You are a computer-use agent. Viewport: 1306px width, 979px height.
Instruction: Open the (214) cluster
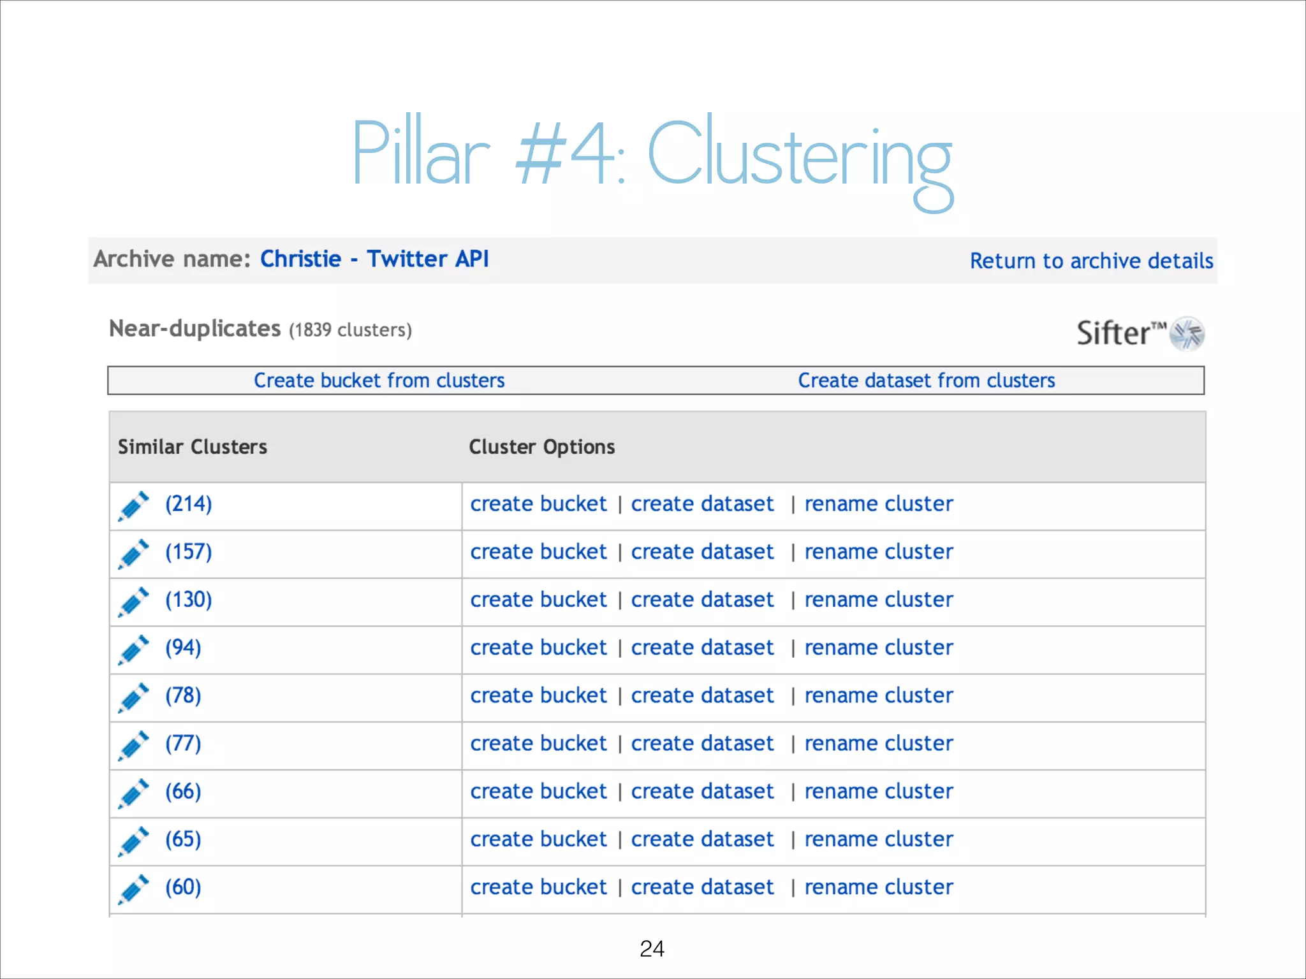[189, 504]
